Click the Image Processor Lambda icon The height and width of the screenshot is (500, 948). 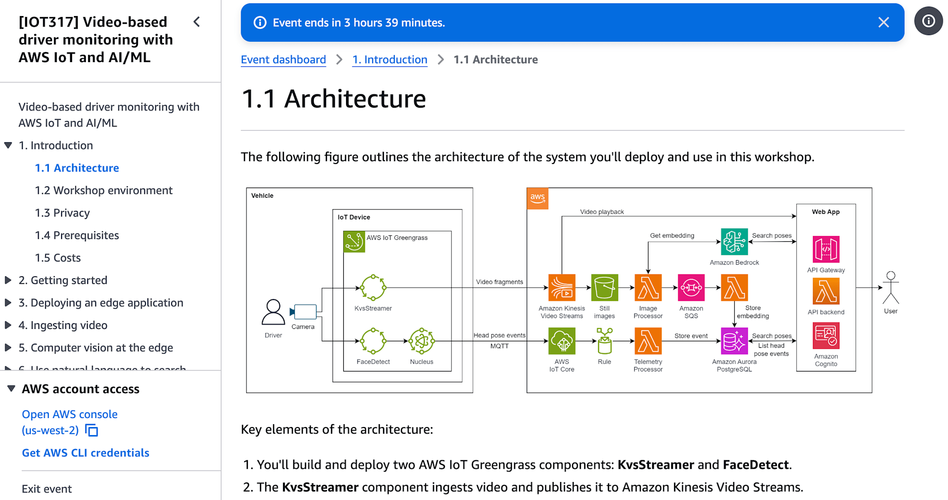[648, 288]
